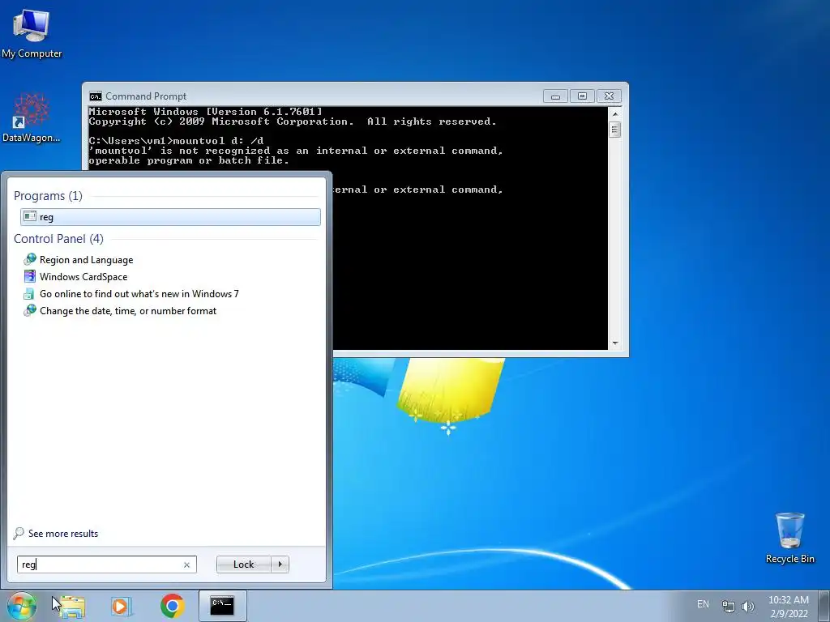The image size is (830, 622).
Task: Open the Recycle Bin icon
Action: [789, 538]
